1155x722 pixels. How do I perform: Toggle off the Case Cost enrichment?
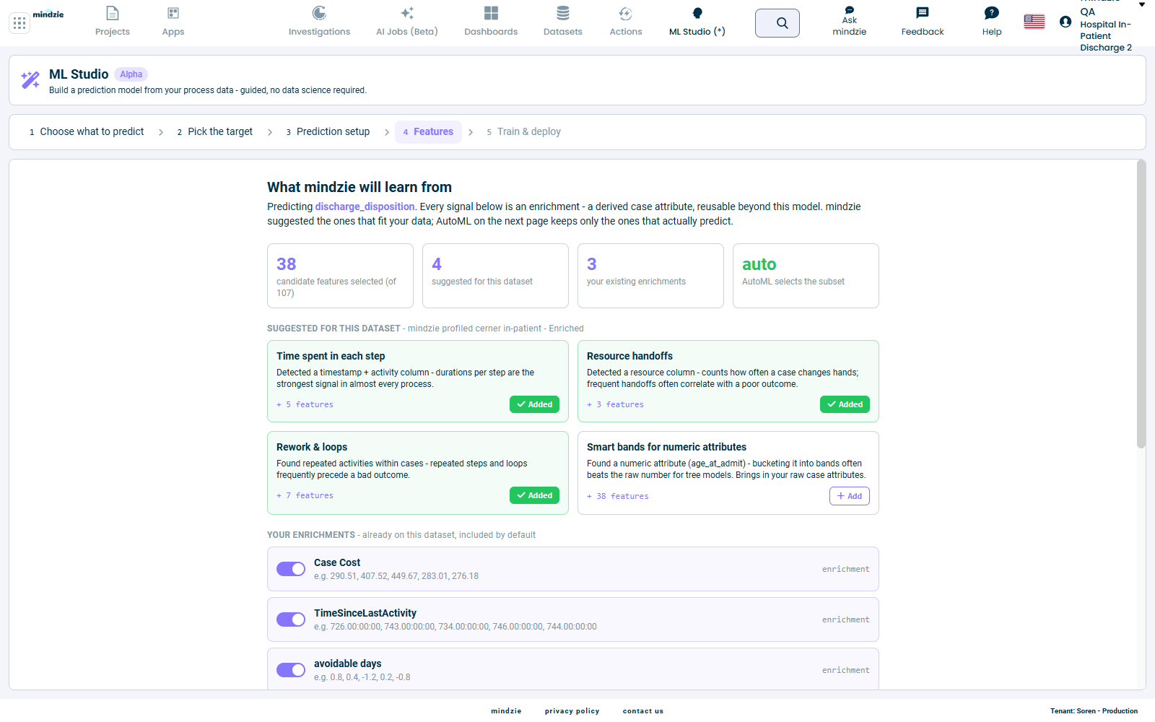[x=291, y=569]
